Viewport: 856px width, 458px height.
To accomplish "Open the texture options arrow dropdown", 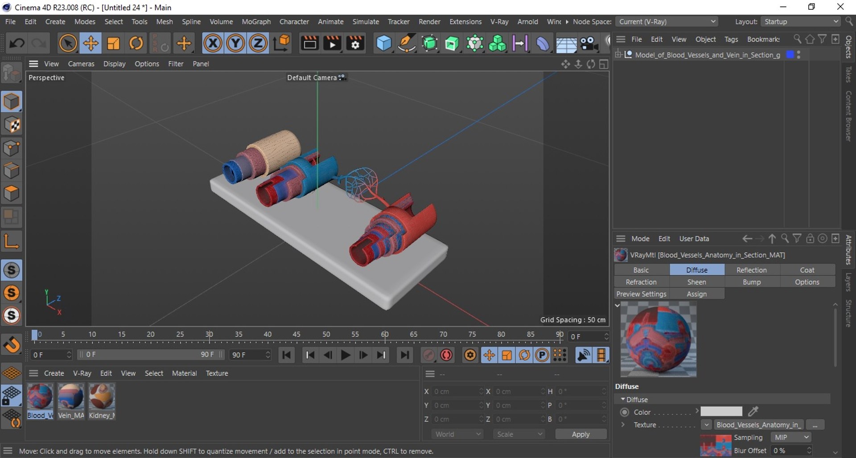I will pyautogui.click(x=707, y=425).
